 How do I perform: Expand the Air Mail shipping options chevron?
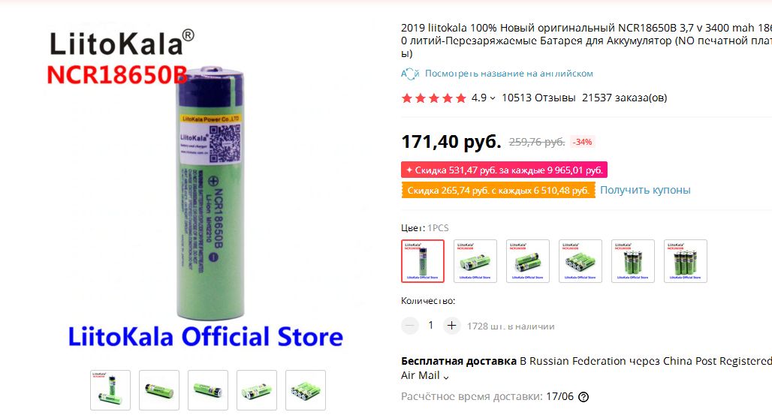click(446, 377)
